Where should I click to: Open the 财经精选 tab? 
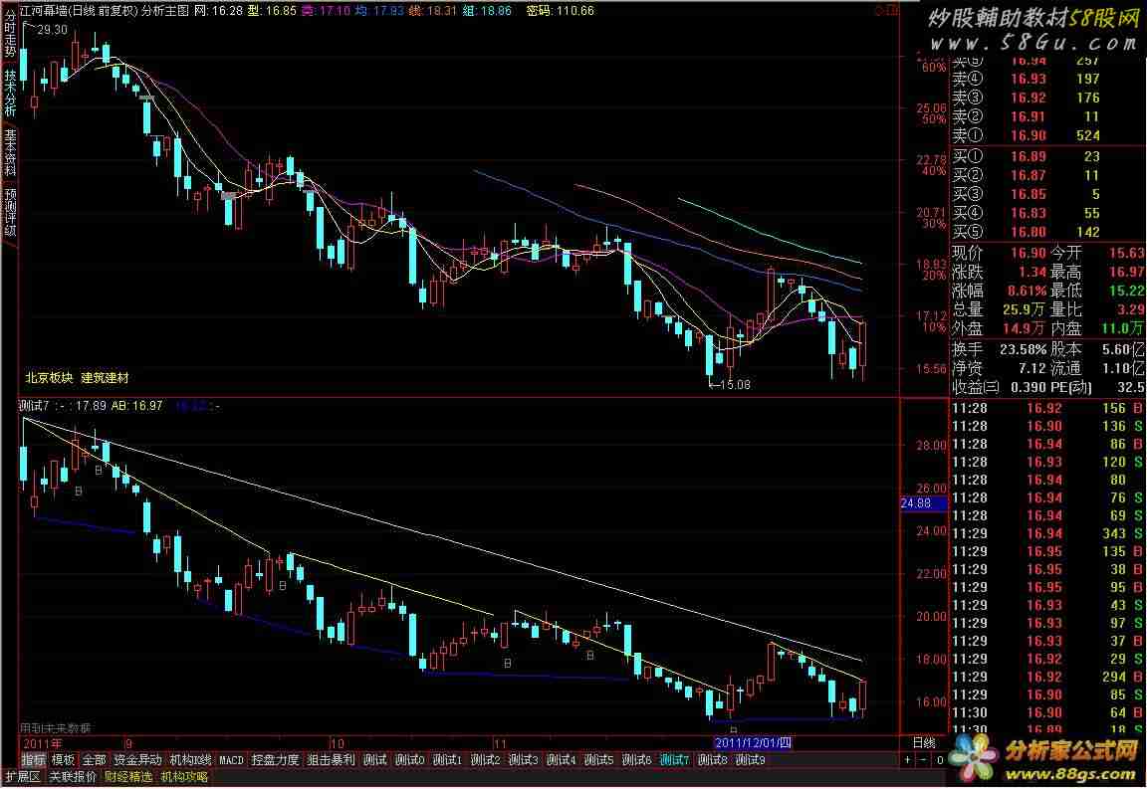(x=128, y=777)
